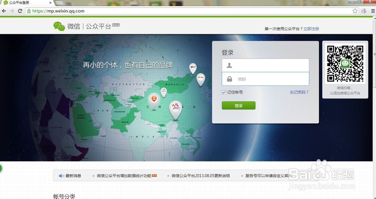Click the 再小的个体，也有自己的品牌 slogan
Screen dimensions: 376x199
click(128, 65)
